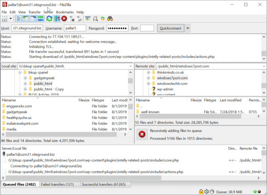Open the Transfer menu

(34, 12)
